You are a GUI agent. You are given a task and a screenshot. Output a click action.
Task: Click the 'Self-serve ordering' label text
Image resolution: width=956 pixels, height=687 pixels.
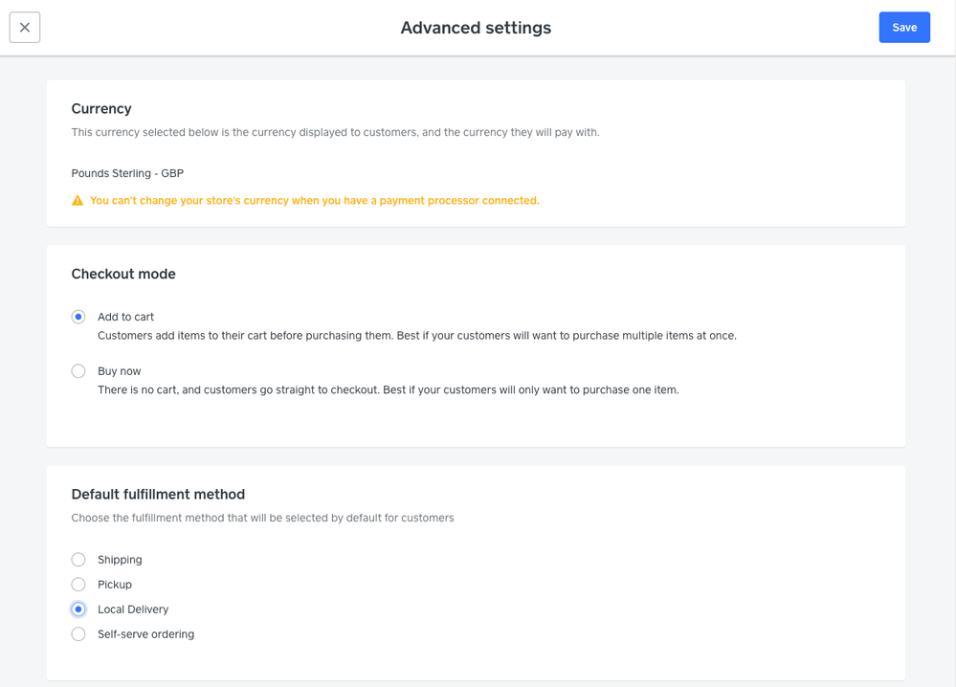pyautogui.click(x=145, y=634)
